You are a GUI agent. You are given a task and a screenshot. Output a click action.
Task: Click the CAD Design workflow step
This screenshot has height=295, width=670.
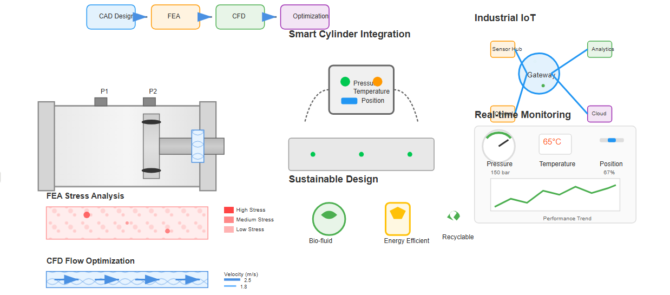click(111, 17)
